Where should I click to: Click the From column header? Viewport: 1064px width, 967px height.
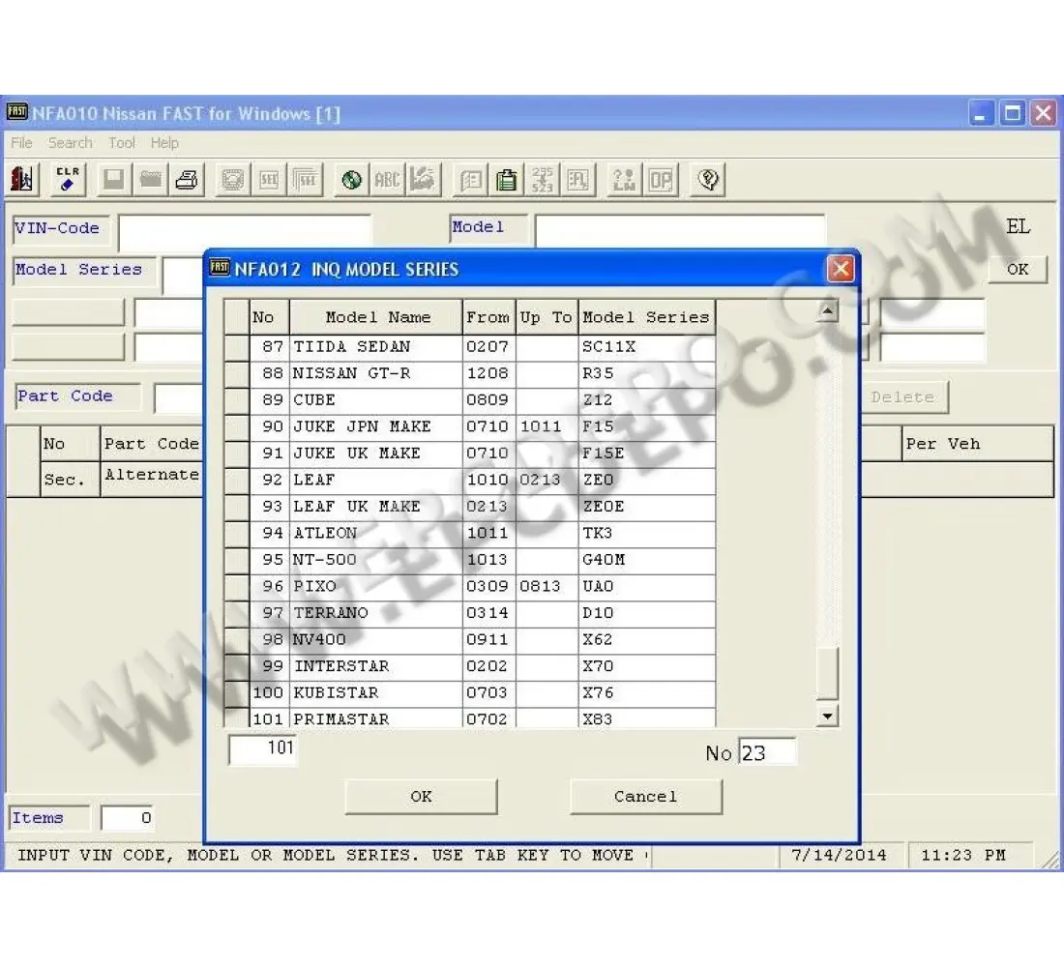pyautogui.click(x=488, y=317)
